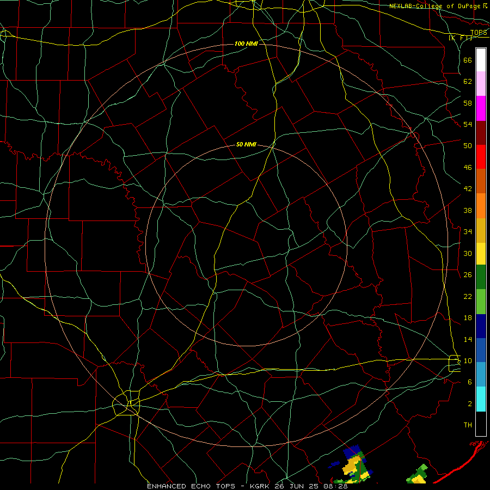Click the 100 NMI range ring label
Viewport: 490px width, 490px height.
click(x=246, y=44)
